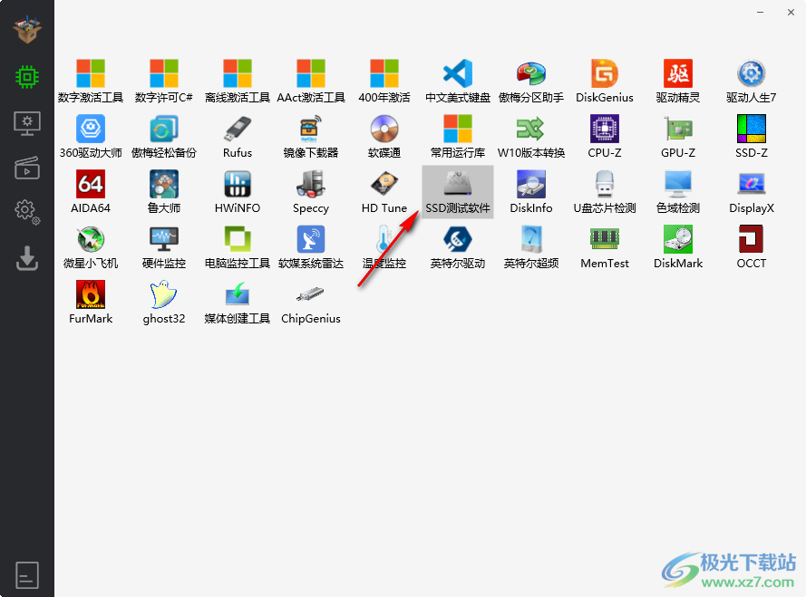Open FurMark
The image size is (806, 597).
pos(91,303)
